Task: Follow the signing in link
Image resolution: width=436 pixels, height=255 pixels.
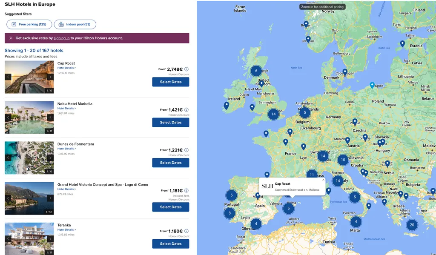Action: (x=61, y=38)
